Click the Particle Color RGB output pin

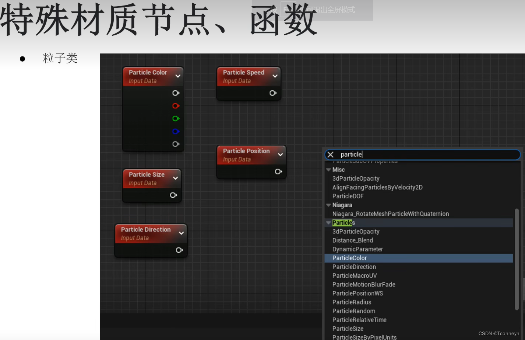176,93
